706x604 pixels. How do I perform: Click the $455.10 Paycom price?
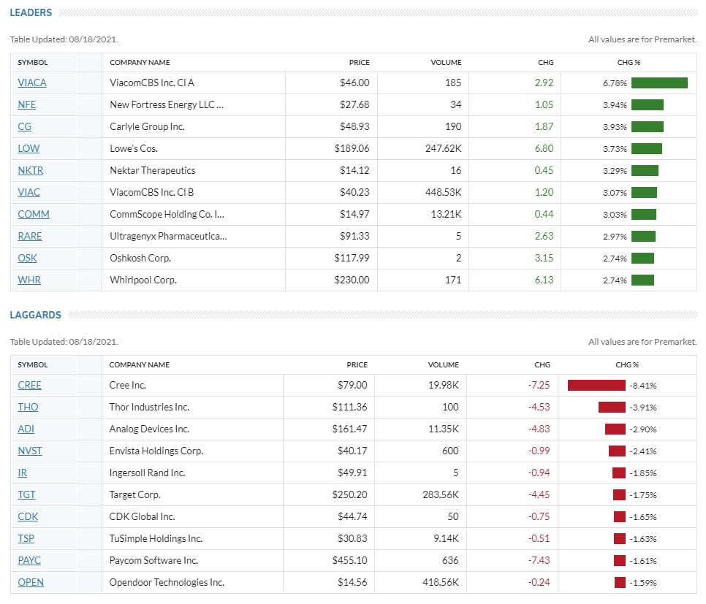[349, 561]
